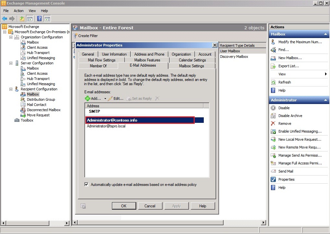Open the Action menu
The width and height of the screenshot is (330, 234).
point(18,11)
